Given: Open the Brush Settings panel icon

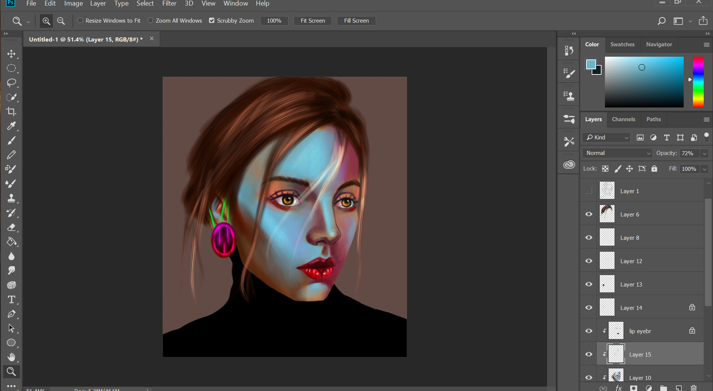Looking at the screenshot, I should coord(569,73).
